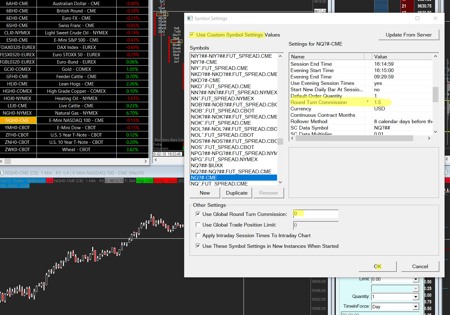Click quote board horizontal scroll-left arrow

click(2, 161)
